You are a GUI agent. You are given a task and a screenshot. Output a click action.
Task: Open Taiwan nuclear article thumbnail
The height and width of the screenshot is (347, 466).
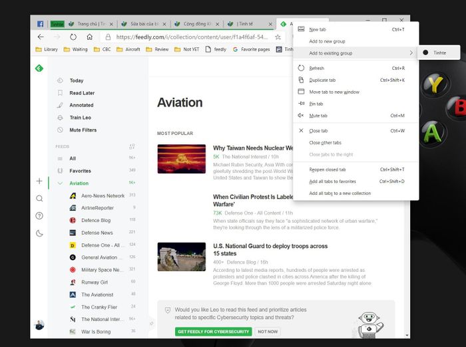pyautogui.click(x=182, y=159)
